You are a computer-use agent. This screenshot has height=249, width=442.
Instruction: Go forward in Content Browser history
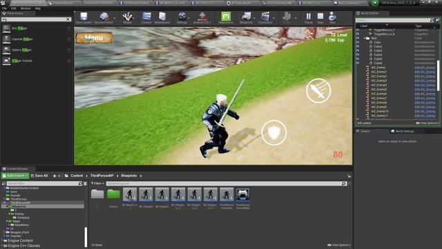point(59,176)
